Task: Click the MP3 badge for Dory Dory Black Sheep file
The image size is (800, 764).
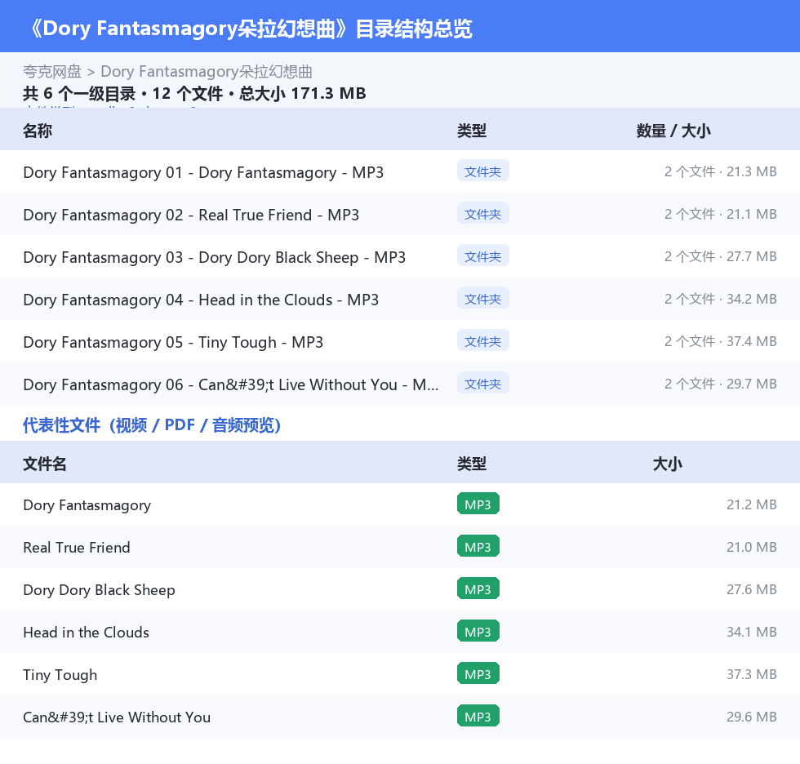Action: (478, 589)
